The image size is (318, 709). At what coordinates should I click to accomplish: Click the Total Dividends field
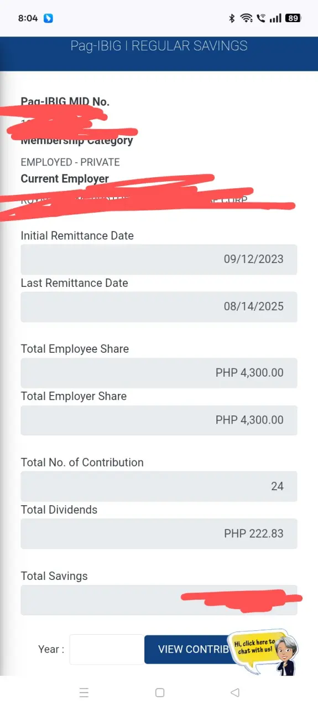(x=159, y=533)
